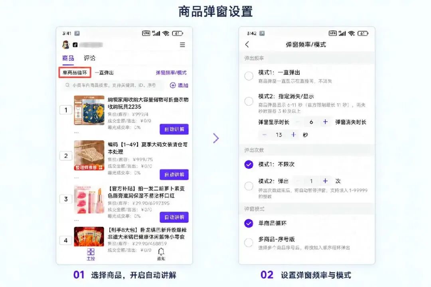Go back from 弹窗频率/模式 page
This screenshot has height=287, width=431.
[247, 45]
